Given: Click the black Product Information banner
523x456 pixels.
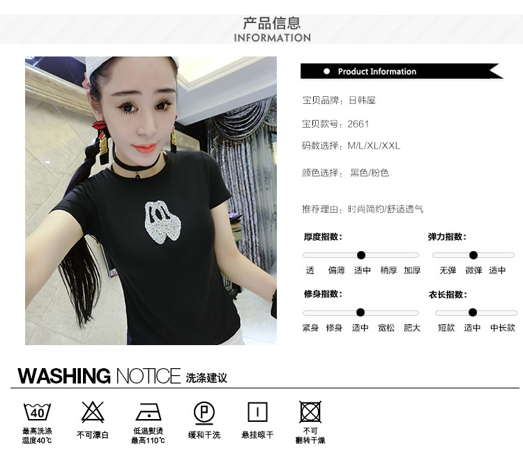Looking at the screenshot, I should click(402, 71).
